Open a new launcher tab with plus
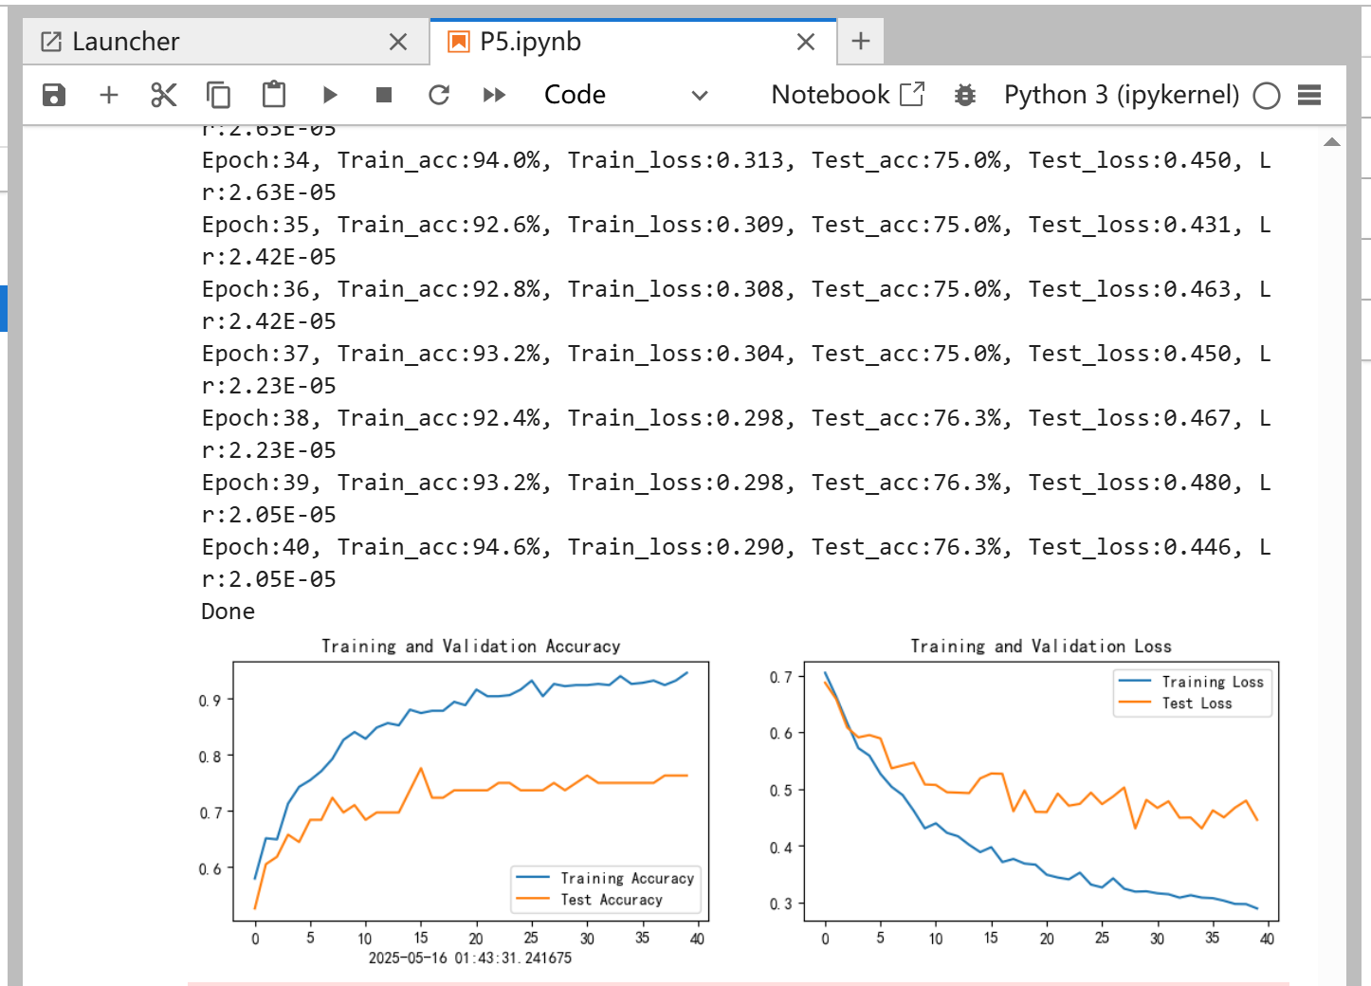 pos(861,42)
